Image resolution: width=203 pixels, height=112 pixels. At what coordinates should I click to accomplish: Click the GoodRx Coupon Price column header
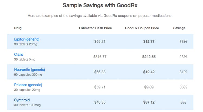142,28
